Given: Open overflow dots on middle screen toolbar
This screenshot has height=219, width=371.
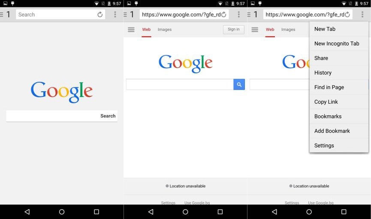Looking at the screenshot, I should [x=238, y=15].
